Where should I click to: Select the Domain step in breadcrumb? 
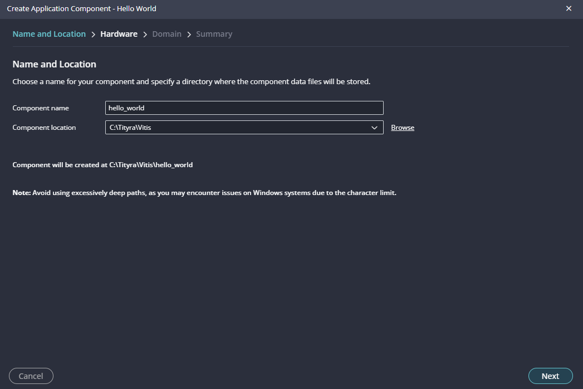coord(166,34)
